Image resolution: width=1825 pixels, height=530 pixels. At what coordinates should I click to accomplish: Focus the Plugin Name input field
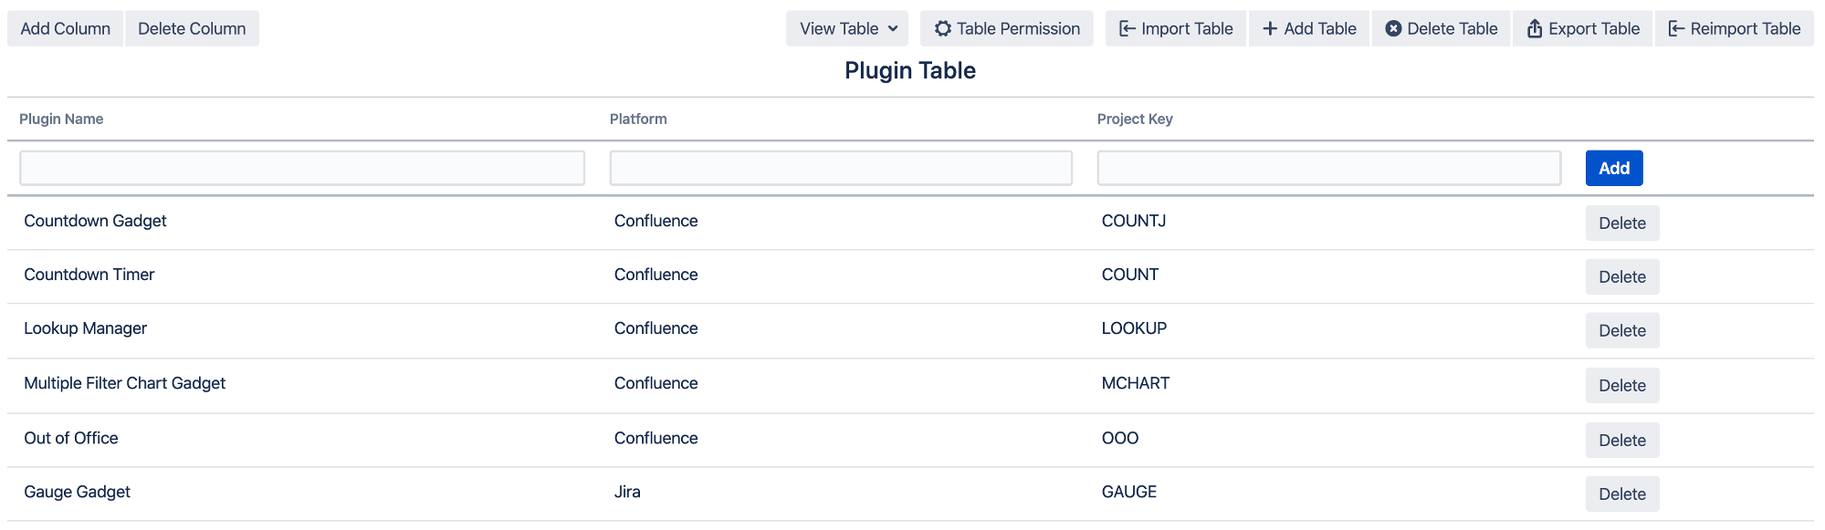(x=301, y=168)
